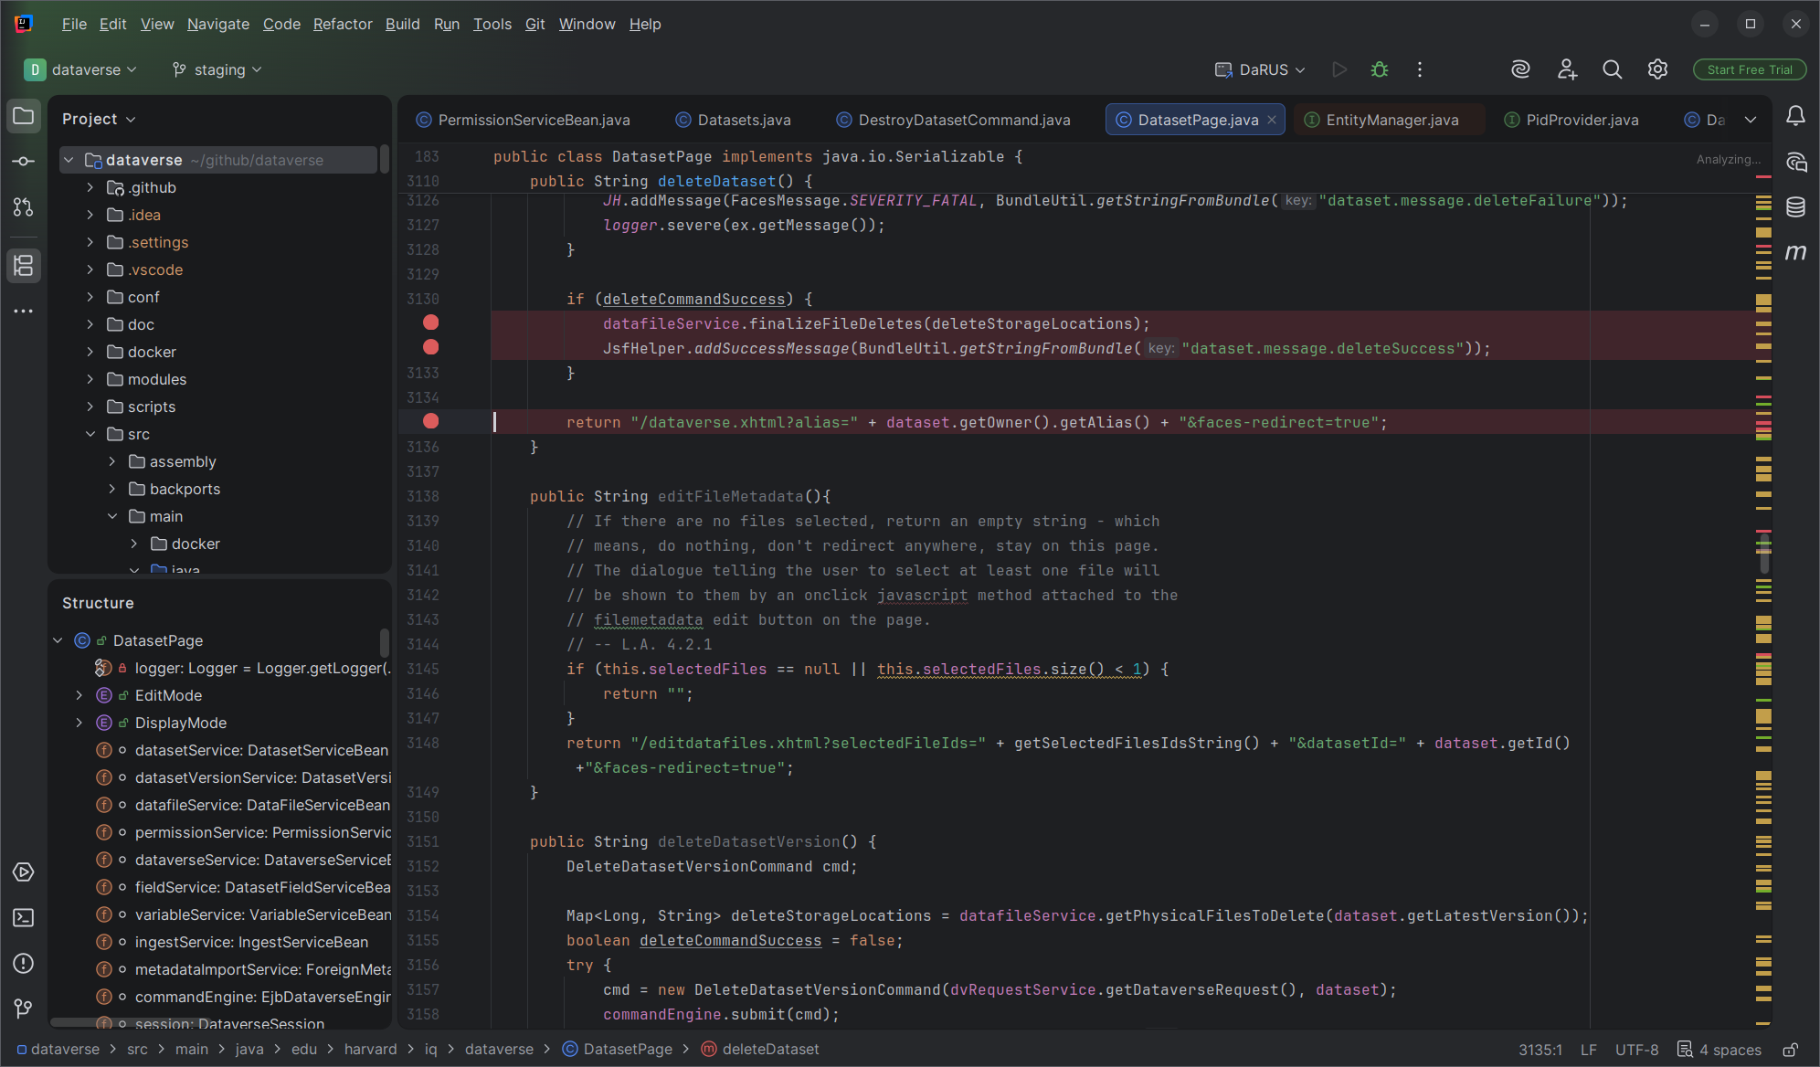Open the Terminal tool window icon

pyautogui.click(x=24, y=918)
